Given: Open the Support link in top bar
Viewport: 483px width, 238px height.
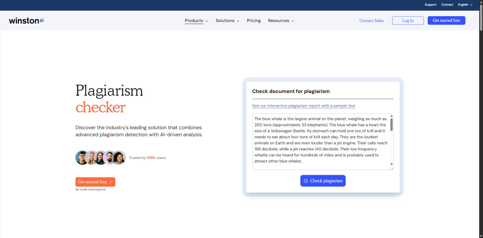Looking at the screenshot, I should (430, 5).
